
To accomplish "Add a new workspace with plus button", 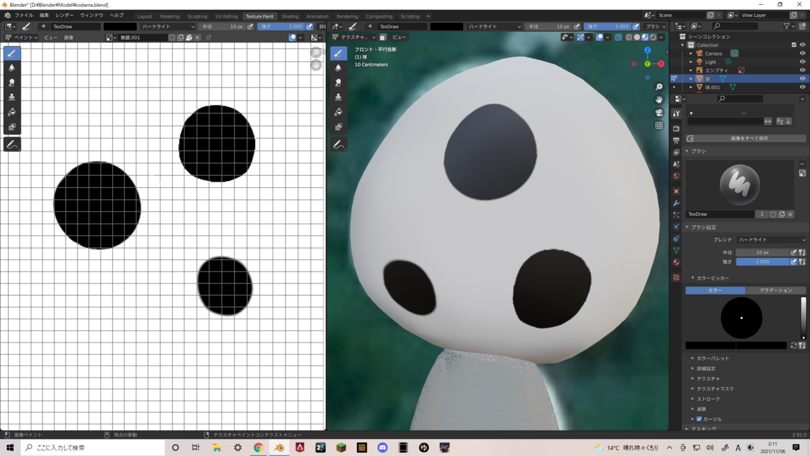I will tap(428, 16).
